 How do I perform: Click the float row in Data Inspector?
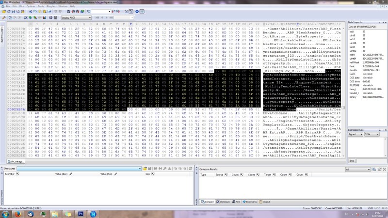point(367,66)
